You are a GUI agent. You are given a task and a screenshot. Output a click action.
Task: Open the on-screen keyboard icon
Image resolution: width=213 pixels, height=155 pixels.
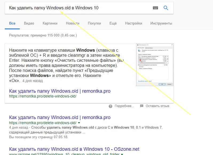point(155,8)
